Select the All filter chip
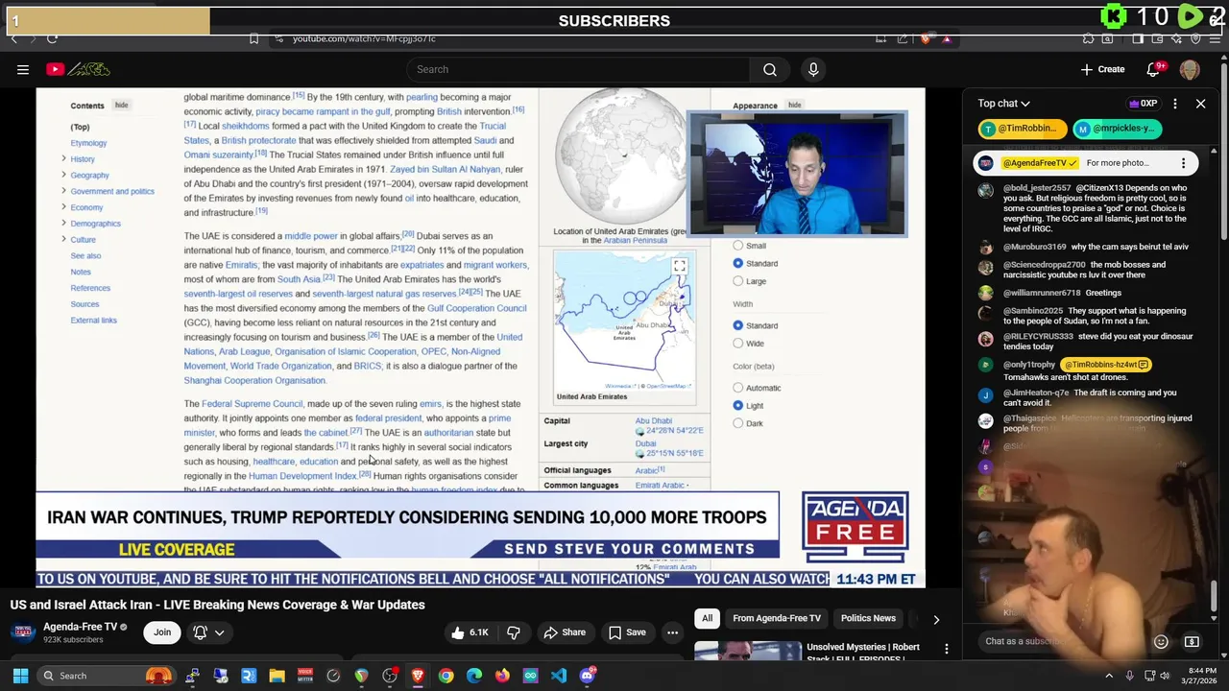Screen dimensions: 1229x691 point(707,618)
